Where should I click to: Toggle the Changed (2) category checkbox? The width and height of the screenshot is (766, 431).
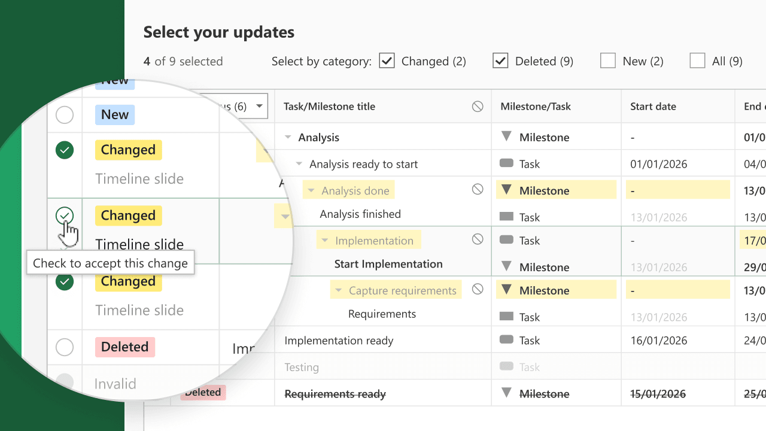coord(387,60)
